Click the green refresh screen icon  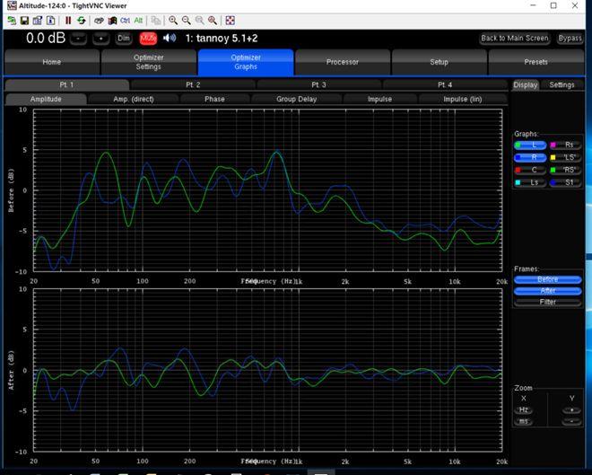(82, 20)
